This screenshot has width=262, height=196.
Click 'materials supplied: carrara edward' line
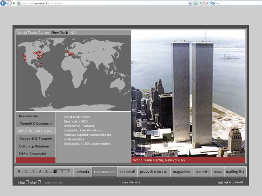[x=87, y=135]
